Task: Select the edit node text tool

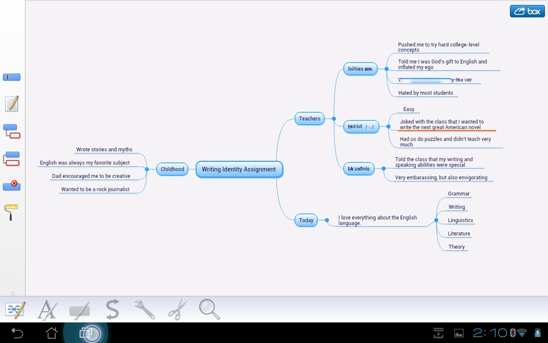Action: pos(12,77)
